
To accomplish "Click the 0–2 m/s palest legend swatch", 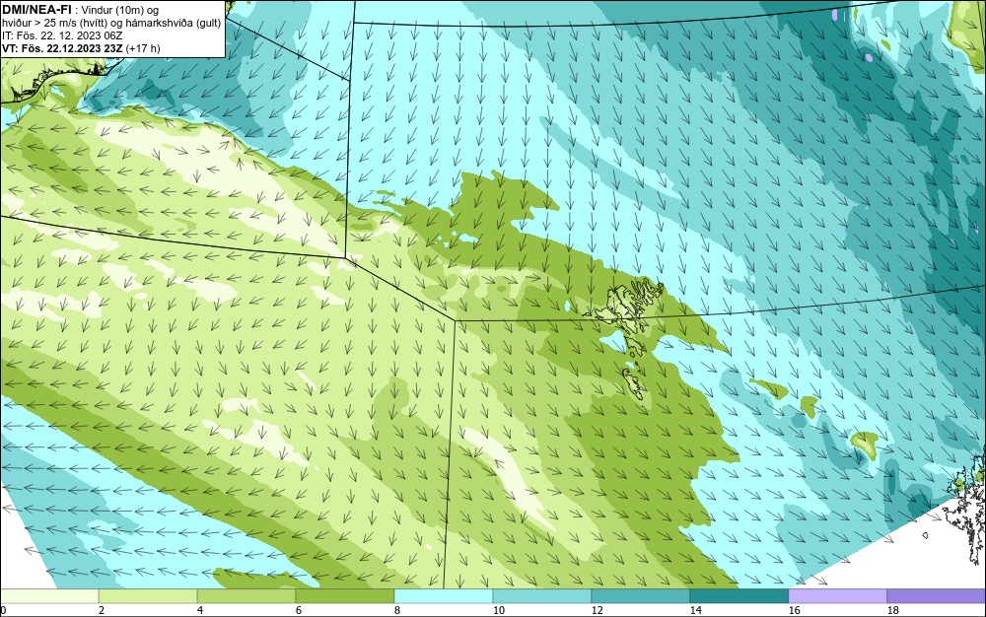I will click(x=49, y=596).
